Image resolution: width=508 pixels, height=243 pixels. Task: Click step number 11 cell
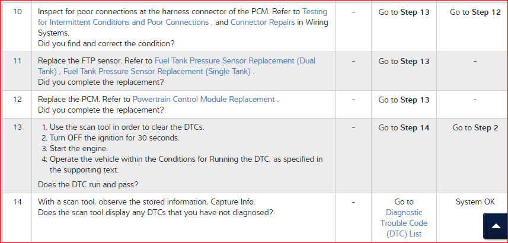17,60
